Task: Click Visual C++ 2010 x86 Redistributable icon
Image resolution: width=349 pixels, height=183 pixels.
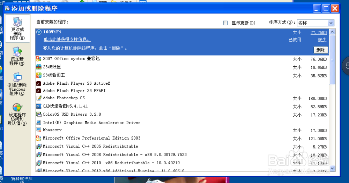Action: (x=39, y=163)
